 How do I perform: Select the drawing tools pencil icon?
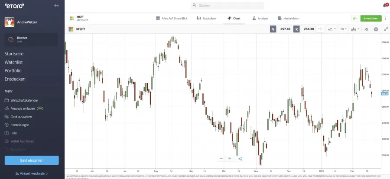pyautogui.click(x=366, y=29)
